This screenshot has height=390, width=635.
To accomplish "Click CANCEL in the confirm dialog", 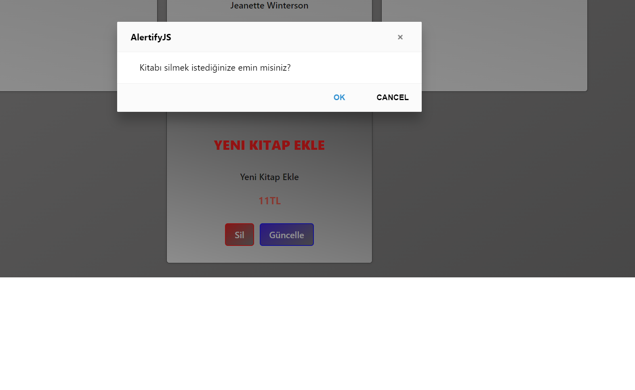I will 393,97.
